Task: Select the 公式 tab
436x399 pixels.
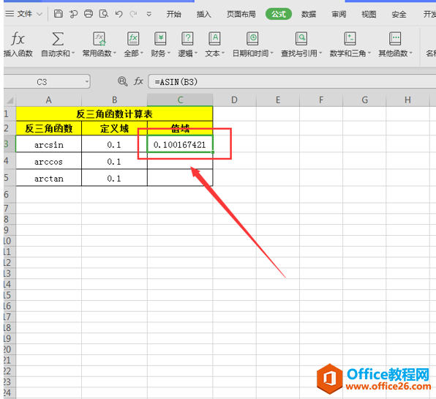Action: (279, 14)
